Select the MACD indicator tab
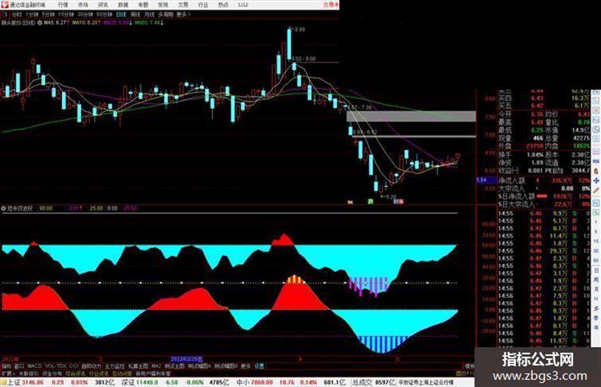This screenshot has width=601, height=387. click(34, 366)
